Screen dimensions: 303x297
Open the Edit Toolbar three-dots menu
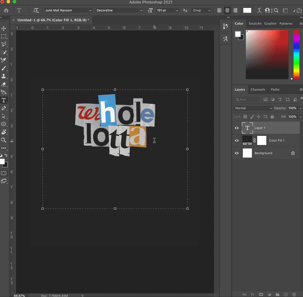coord(4,148)
